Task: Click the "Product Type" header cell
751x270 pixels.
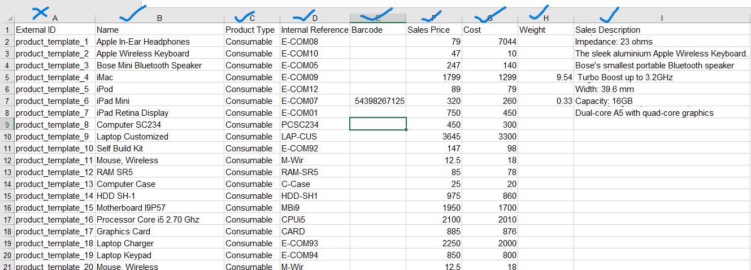Action: pyautogui.click(x=252, y=30)
